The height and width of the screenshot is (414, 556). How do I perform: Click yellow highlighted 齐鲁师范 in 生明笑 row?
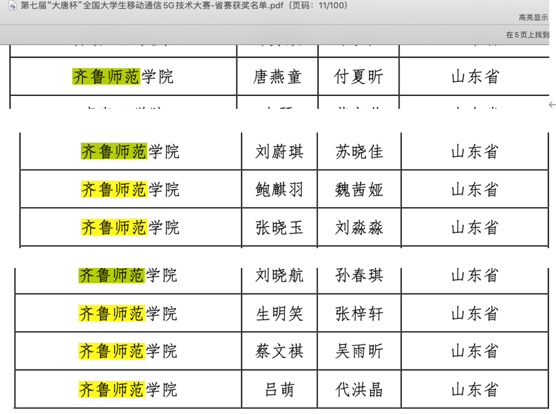tap(111, 313)
